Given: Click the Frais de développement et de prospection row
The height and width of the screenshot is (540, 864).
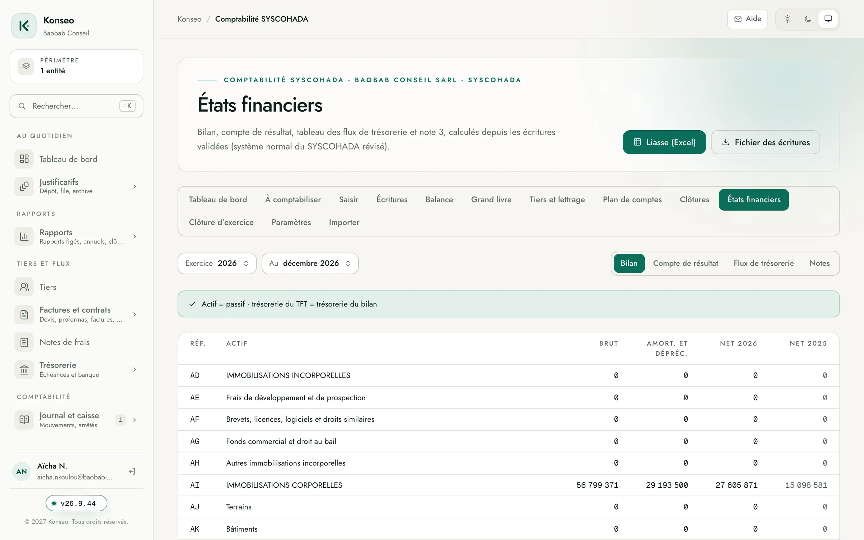Looking at the screenshot, I should pos(508,398).
